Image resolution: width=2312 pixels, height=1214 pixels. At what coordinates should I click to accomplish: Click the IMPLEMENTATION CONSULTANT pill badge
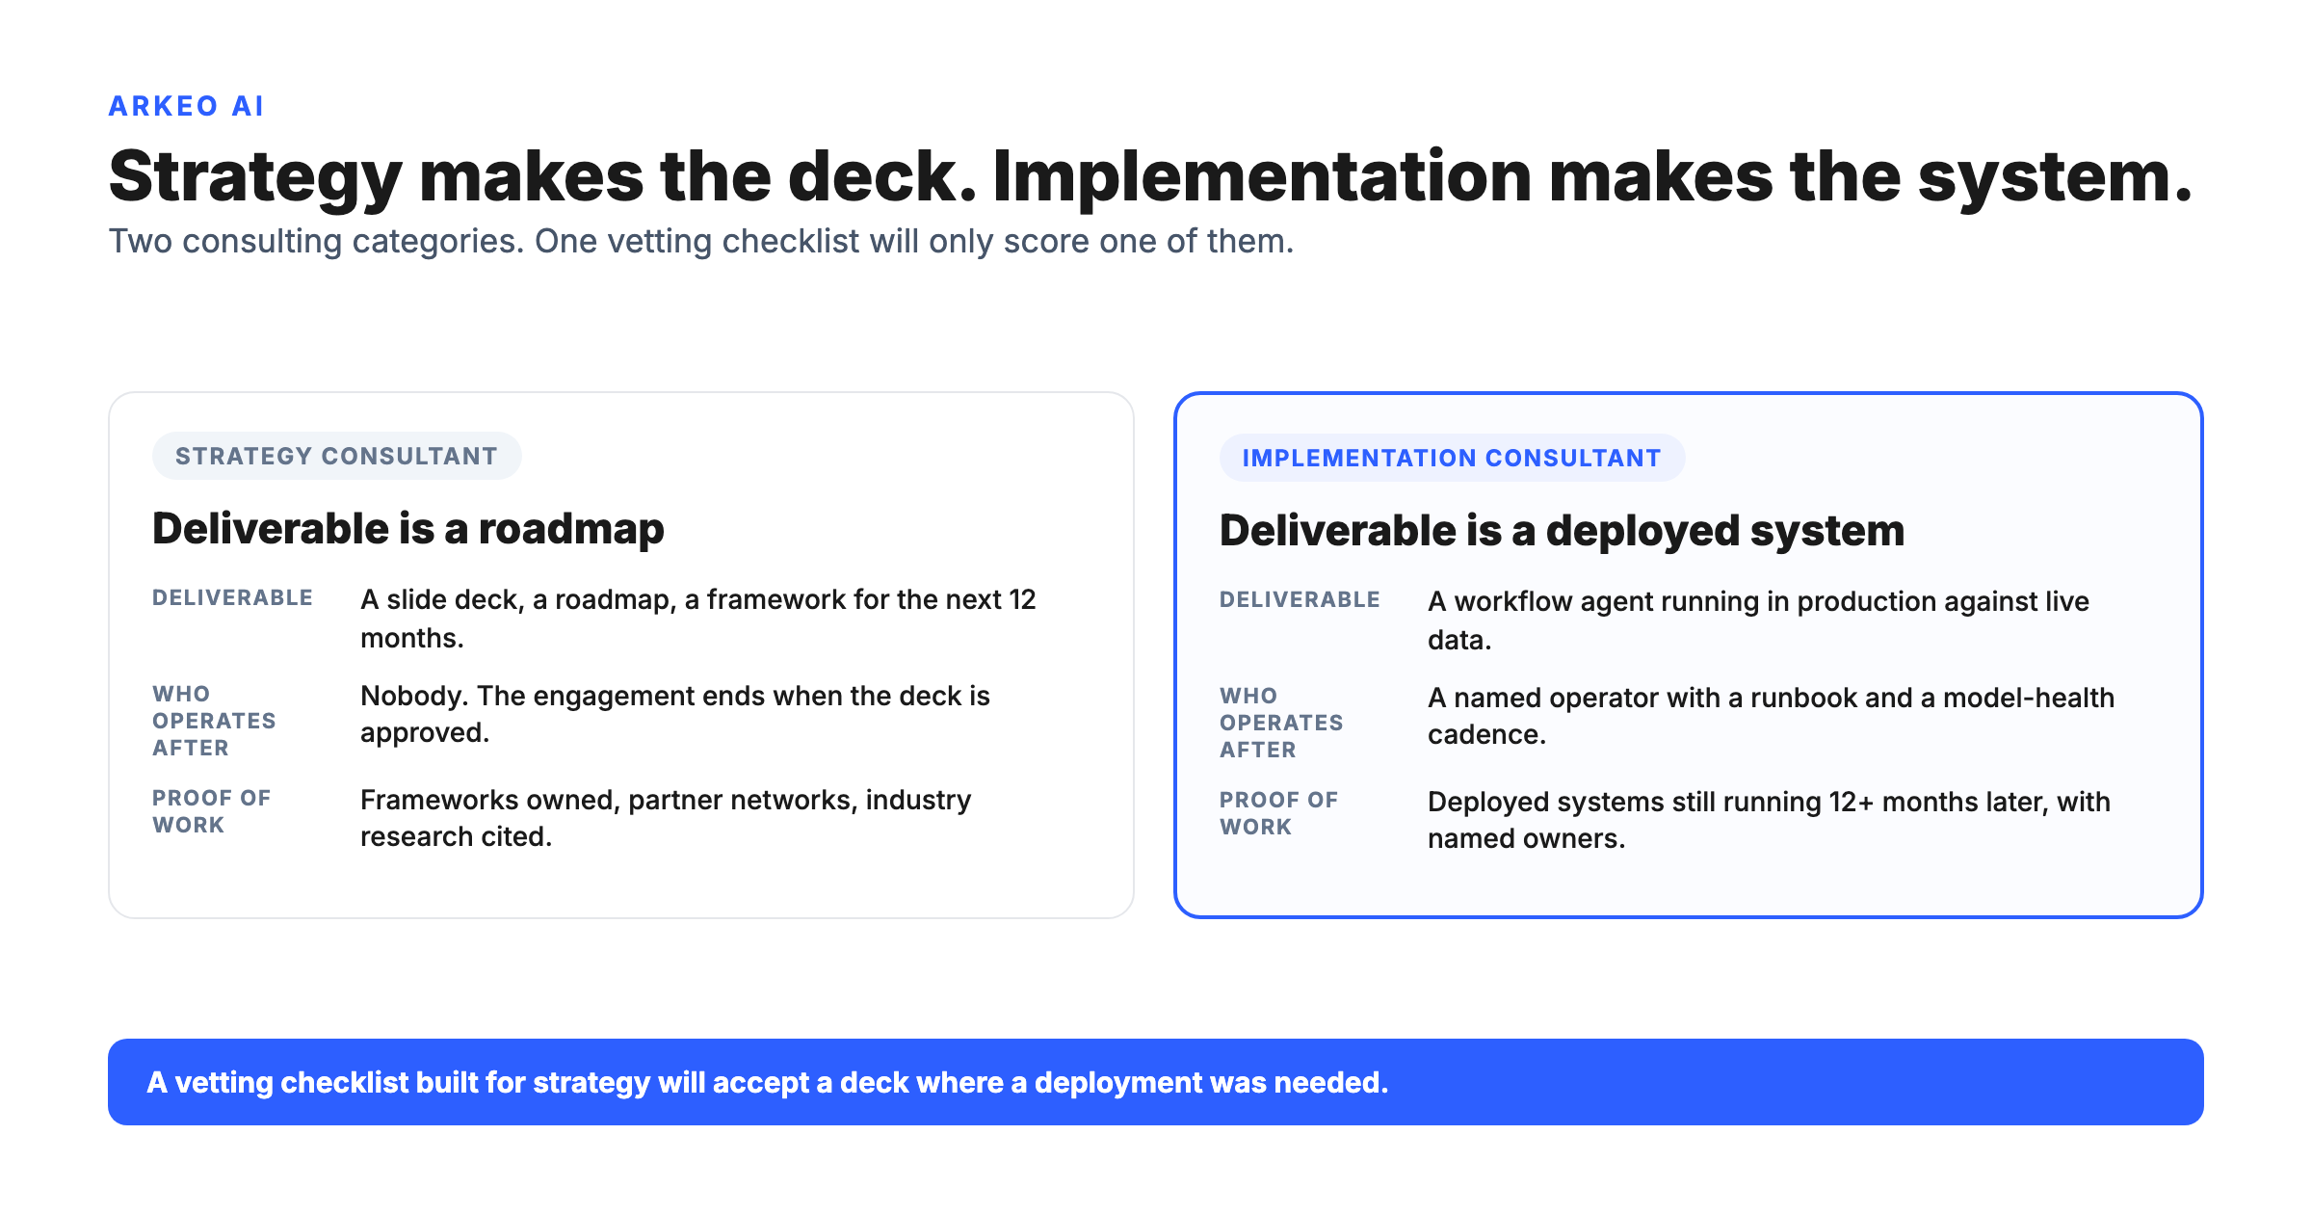tap(1452, 458)
